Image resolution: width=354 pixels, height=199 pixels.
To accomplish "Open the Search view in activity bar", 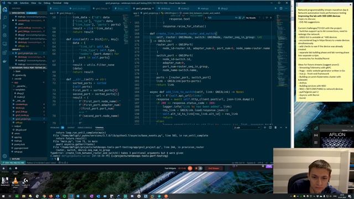I will coord(5,18).
